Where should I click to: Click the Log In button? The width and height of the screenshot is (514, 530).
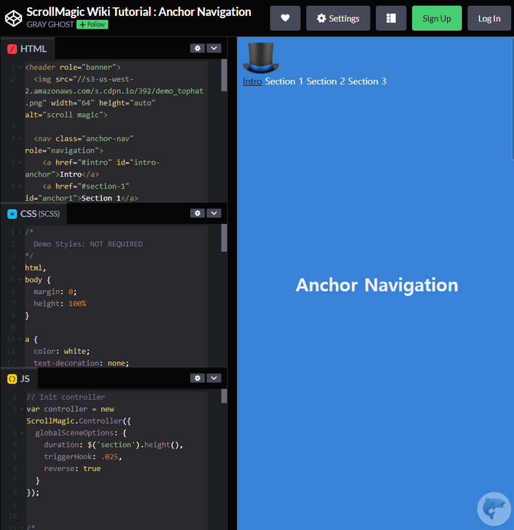[x=489, y=18]
